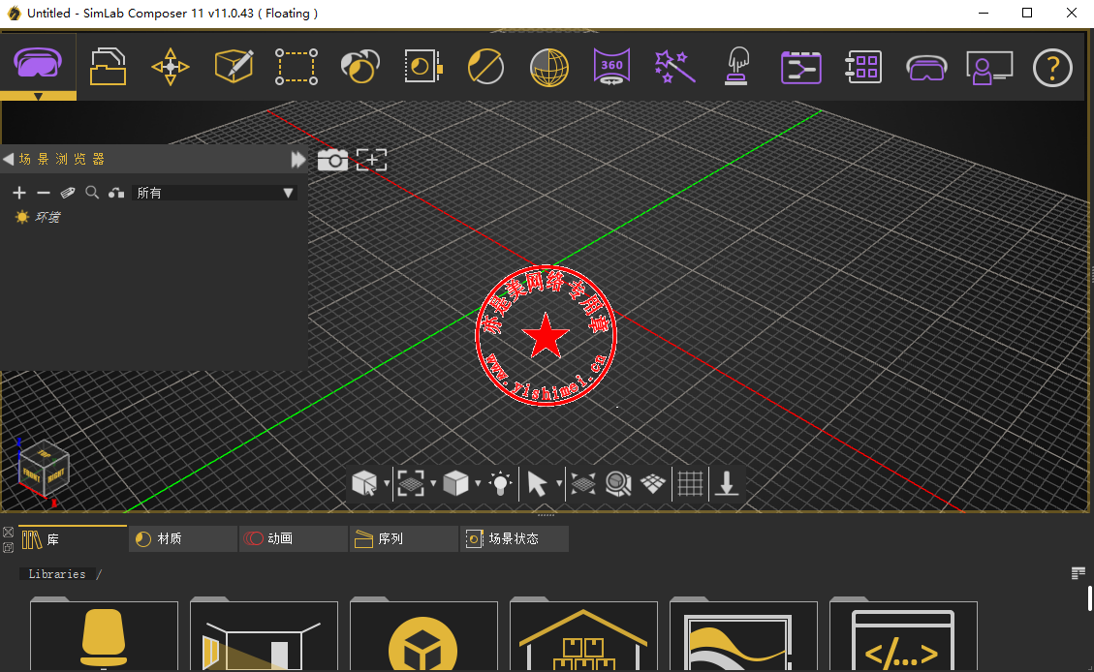The width and height of the screenshot is (1094, 672).
Task: Click the navigation orientation cube
Action: coord(44,470)
